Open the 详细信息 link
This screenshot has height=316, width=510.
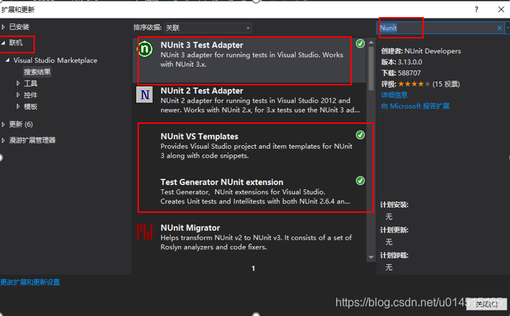(394, 95)
